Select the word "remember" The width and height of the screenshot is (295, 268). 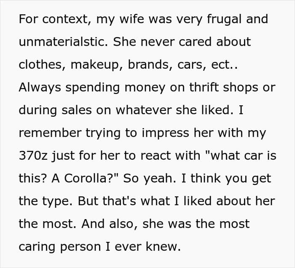[x=50, y=133]
